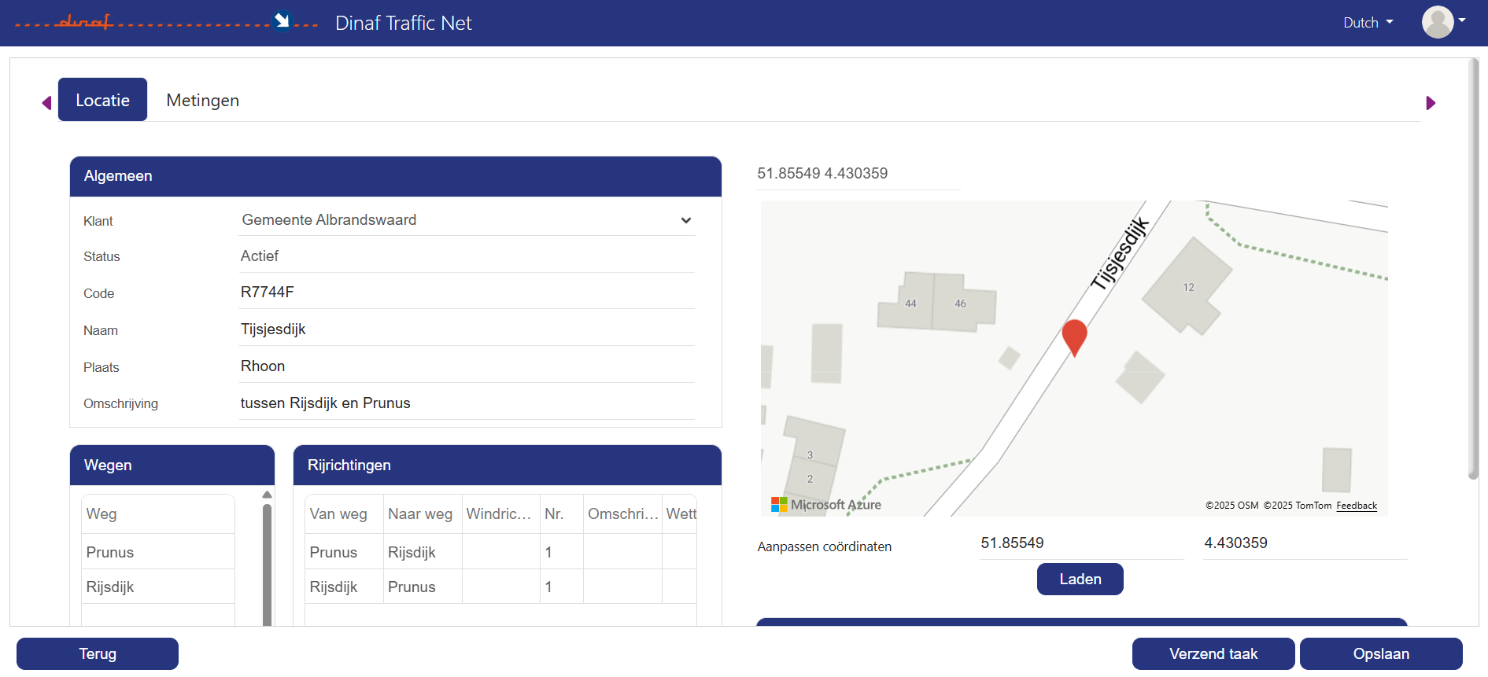Click the Verzend taak button
The image size is (1488, 677).
(1213, 653)
